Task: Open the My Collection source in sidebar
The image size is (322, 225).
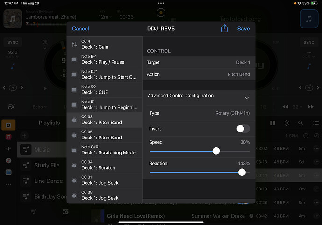Action: tap(8, 125)
